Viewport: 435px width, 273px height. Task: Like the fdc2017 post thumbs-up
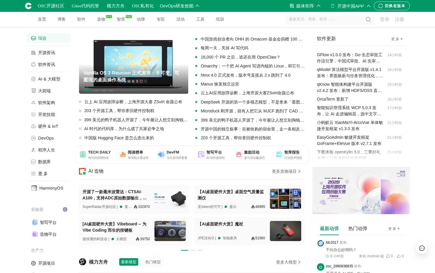pyautogui.click(x=400, y=256)
